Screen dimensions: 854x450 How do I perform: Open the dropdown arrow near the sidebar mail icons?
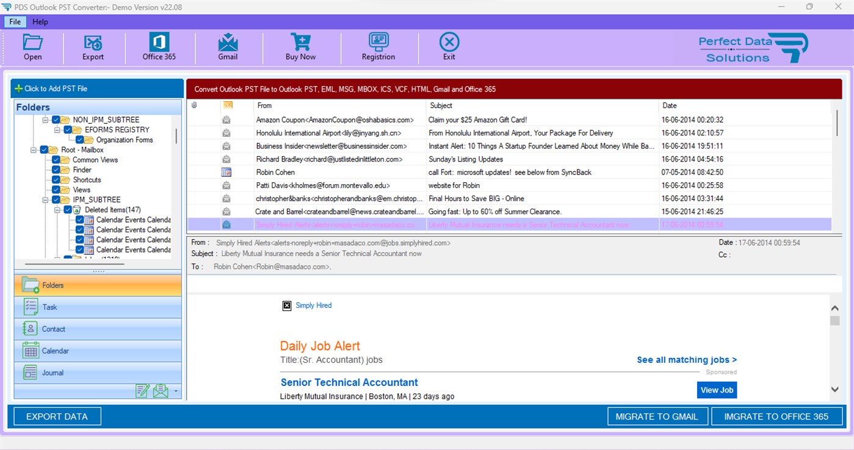click(x=176, y=391)
